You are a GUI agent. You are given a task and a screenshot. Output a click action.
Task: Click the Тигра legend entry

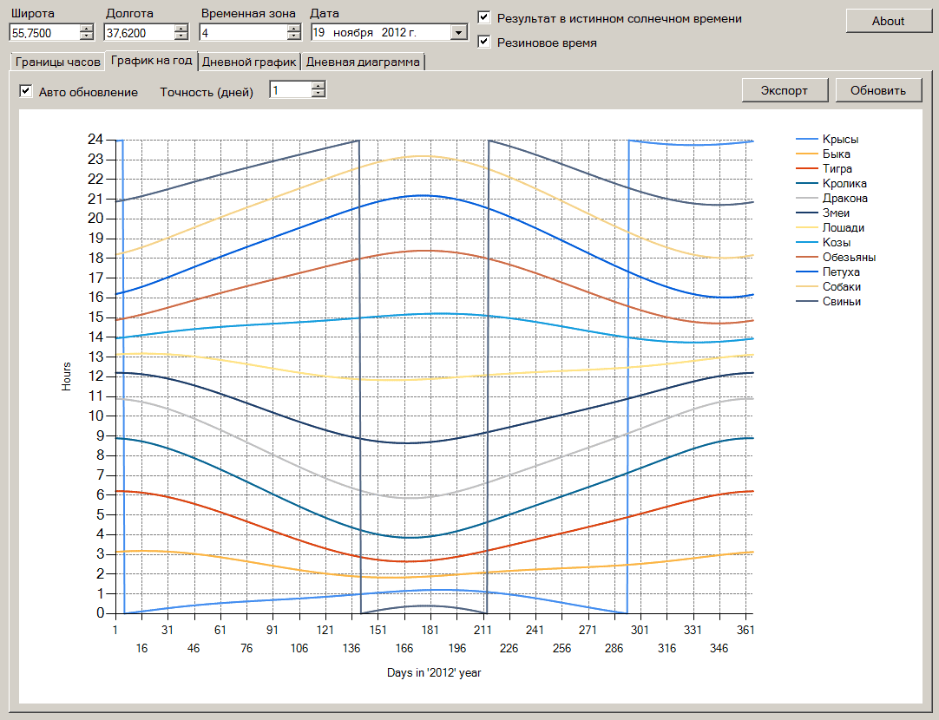(x=837, y=169)
